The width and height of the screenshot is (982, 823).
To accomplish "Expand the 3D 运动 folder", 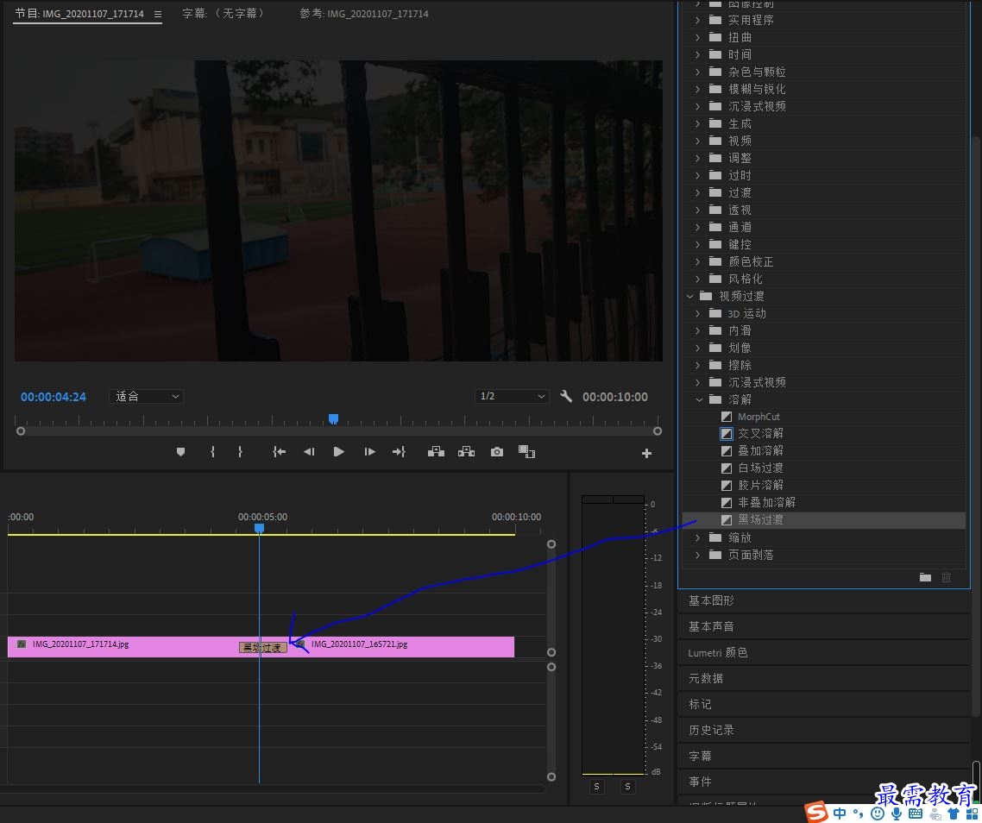I will 698,313.
